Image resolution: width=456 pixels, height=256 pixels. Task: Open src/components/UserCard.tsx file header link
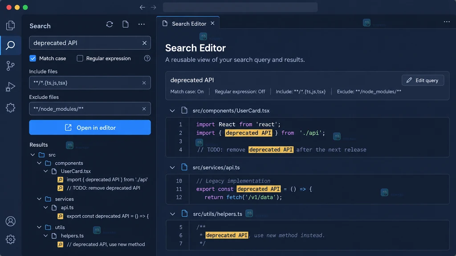231,111
